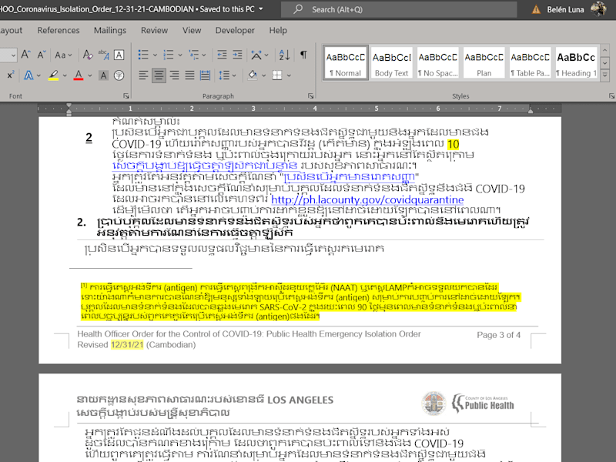Insert enclosed character circle icon
Image resolution: width=616 pixels, height=462 pixels.
pyautogui.click(x=119, y=75)
